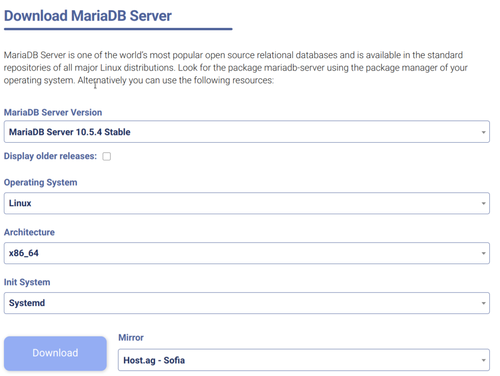Click the Download MariaDB Server heading
Screen dimensions: 500x376
click(88, 16)
